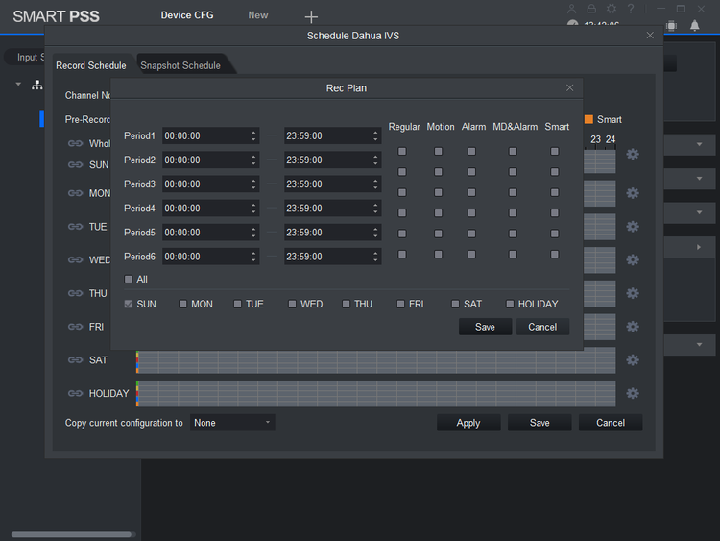Click the link icon beside HOLIDAY
The width and height of the screenshot is (720, 541).
(75, 393)
